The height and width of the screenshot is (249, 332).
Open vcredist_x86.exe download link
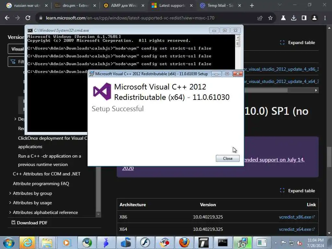click(x=297, y=217)
